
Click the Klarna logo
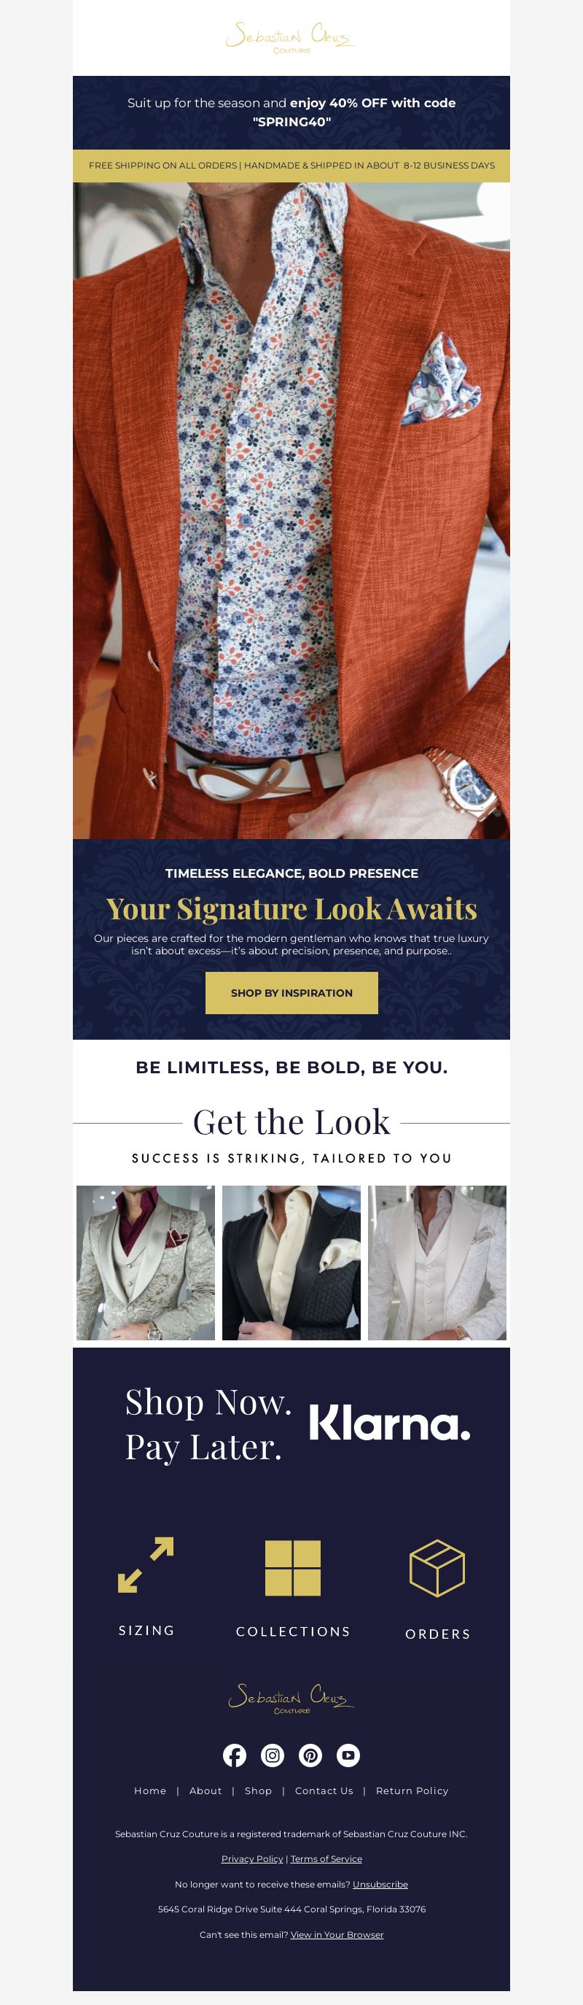tap(389, 1423)
